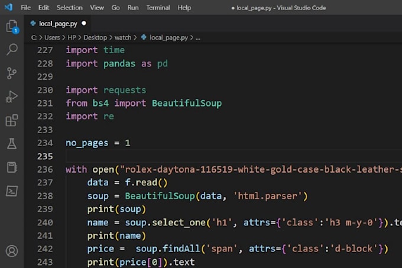
Task: Expand the local_page.py breadcrumb item
Action: [x=168, y=37]
